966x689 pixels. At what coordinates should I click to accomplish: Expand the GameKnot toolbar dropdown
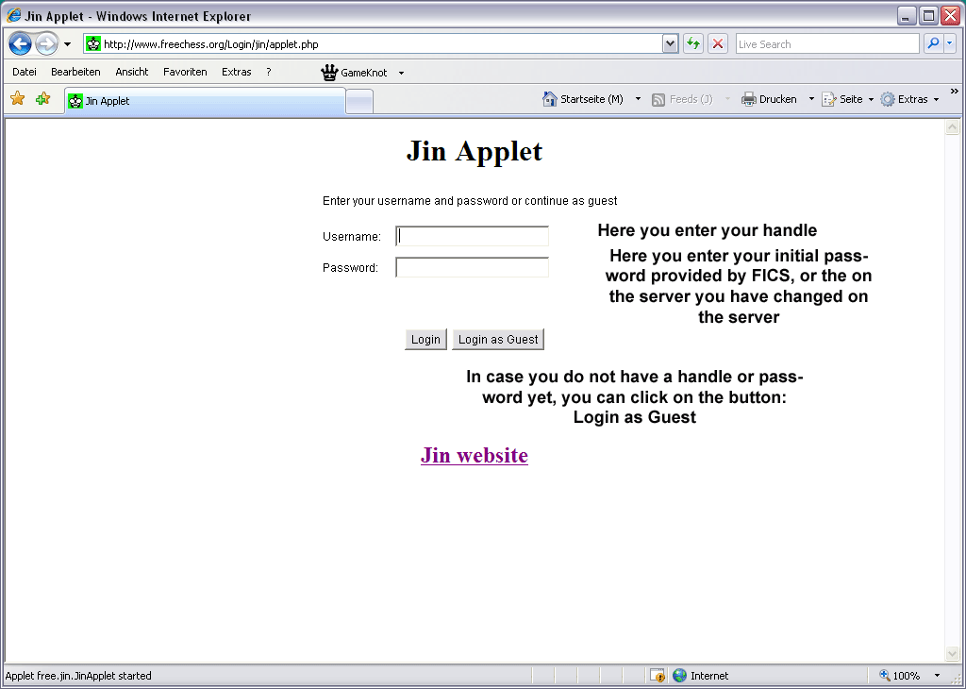click(x=401, y=73)
